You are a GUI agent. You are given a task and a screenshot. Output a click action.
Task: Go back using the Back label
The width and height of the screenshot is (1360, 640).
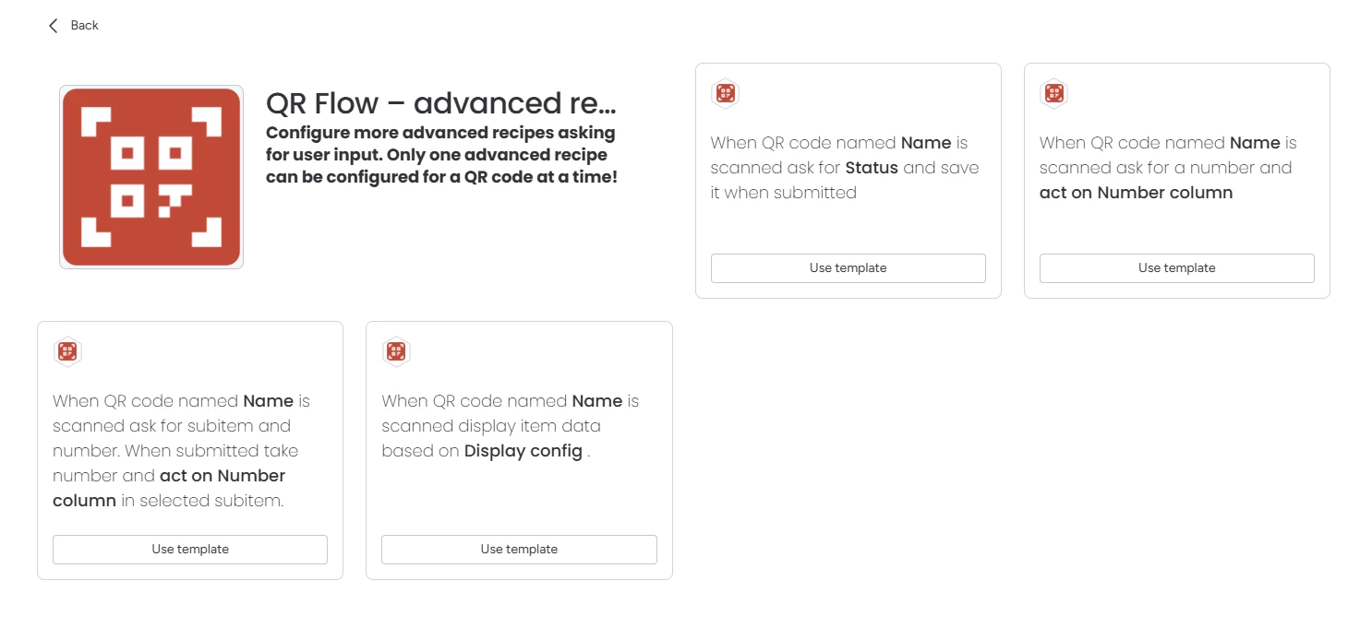pyautogui.click(x=85, y=26)
